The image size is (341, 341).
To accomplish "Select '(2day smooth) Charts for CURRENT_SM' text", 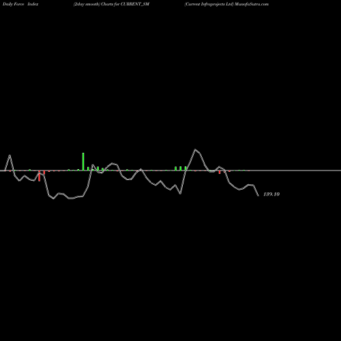I will point(111,4).
